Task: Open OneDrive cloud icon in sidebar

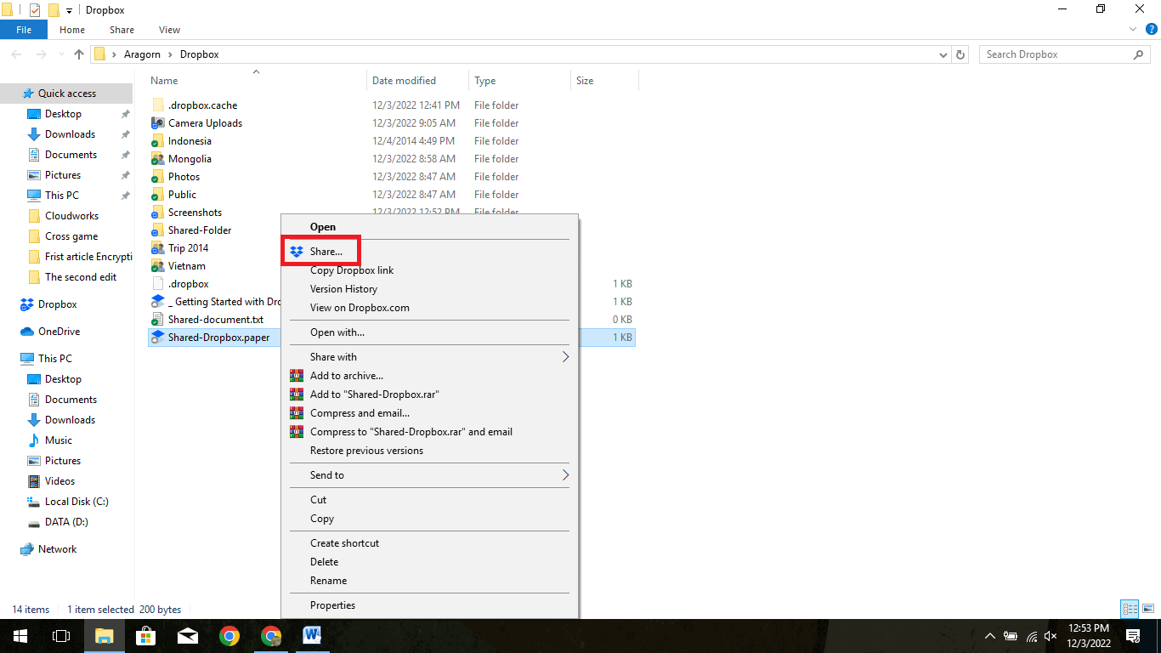Action: 26,332
